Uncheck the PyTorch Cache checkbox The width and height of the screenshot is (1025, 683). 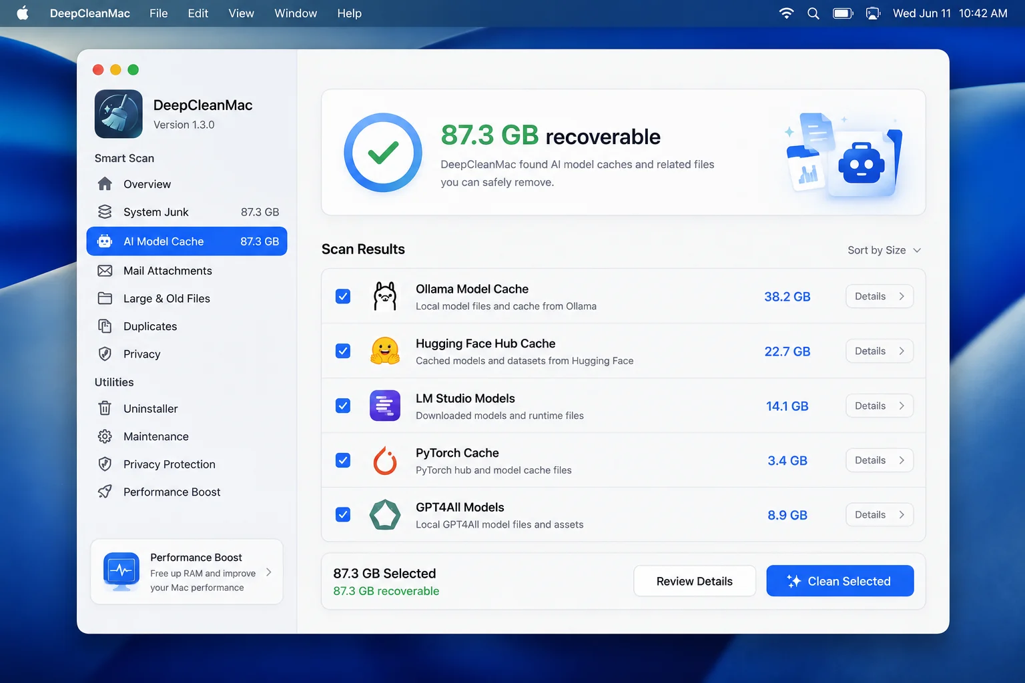point(343,460)
